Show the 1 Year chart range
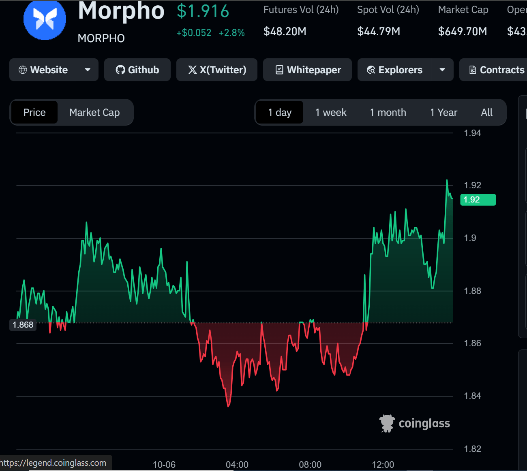 (x=443, y=112)
